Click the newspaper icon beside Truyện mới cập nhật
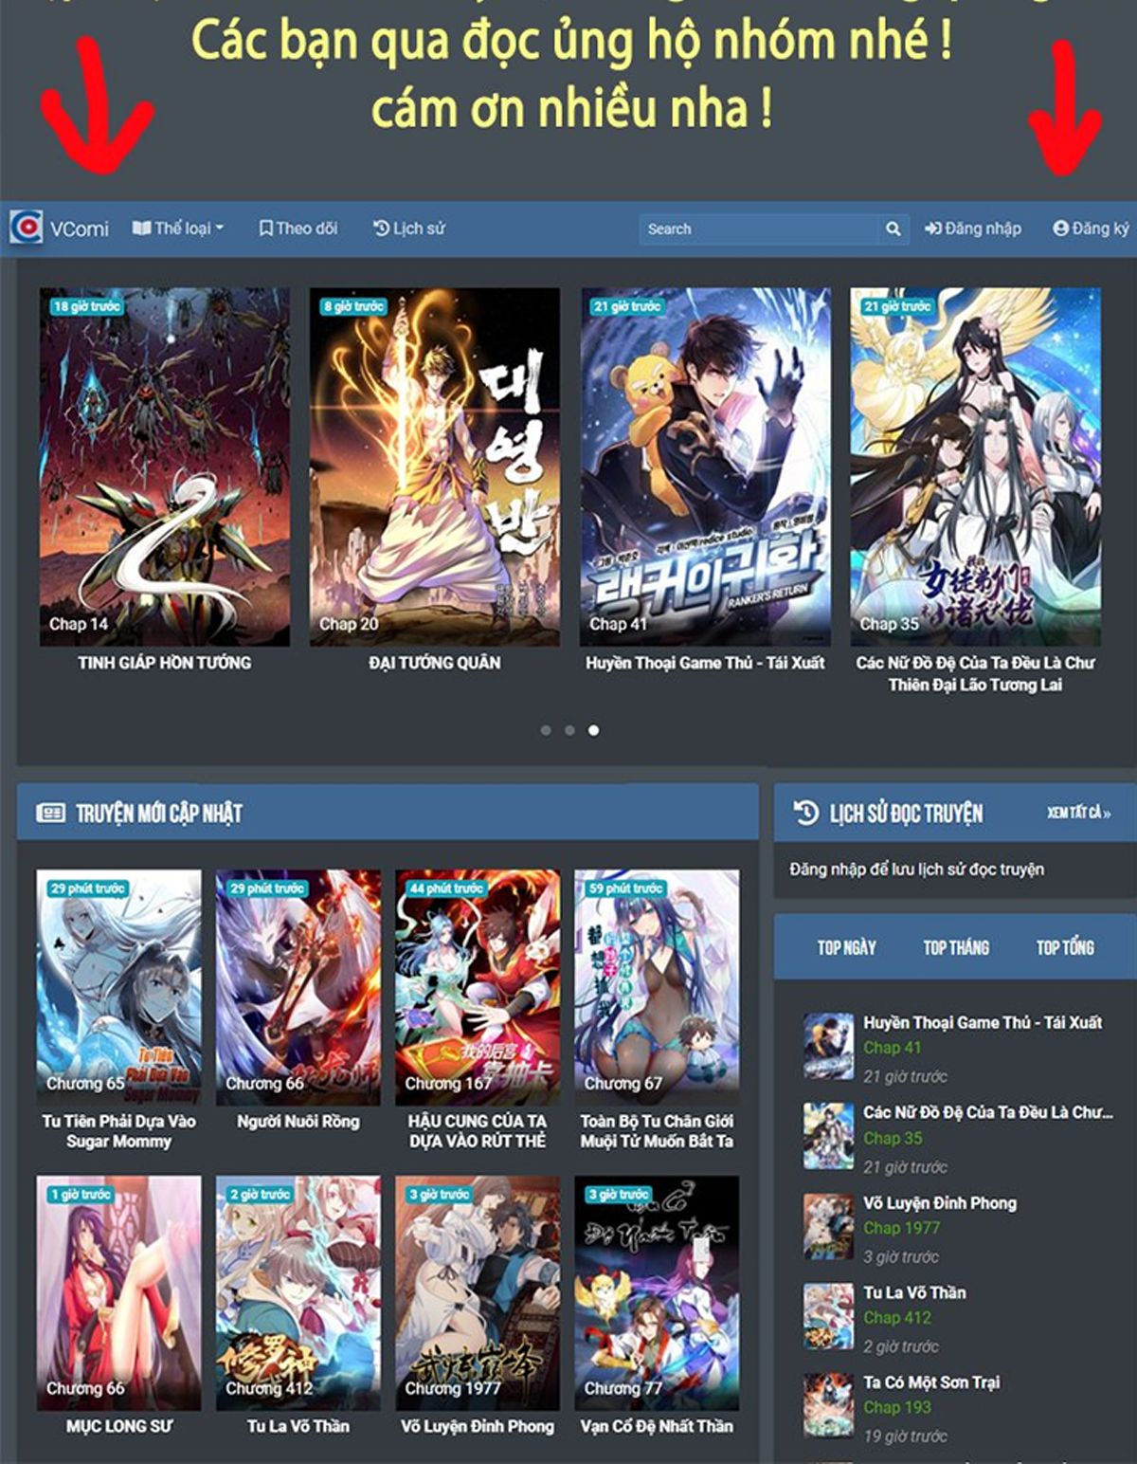Image resolution: width=1137 pixels, height=1464 pixels. click(x=50, y=813)
